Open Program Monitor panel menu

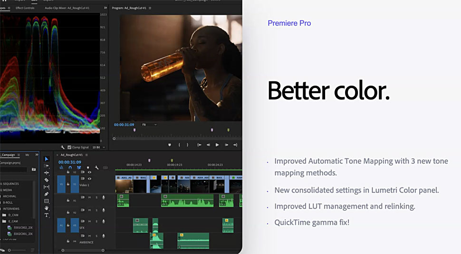[x=150, y=8]
